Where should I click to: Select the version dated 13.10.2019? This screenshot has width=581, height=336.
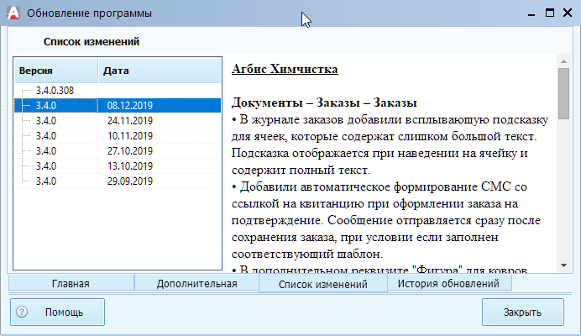tap(118, 166)
